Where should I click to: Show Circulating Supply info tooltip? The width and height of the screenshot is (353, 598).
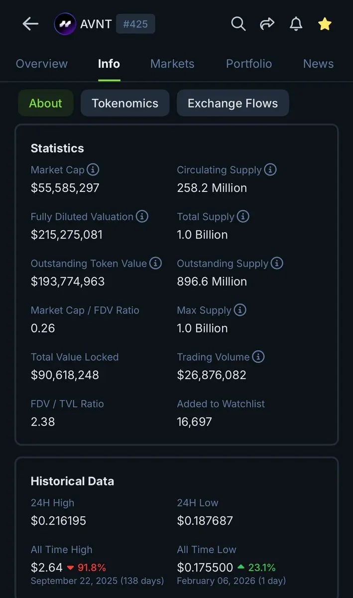(270, 170)
